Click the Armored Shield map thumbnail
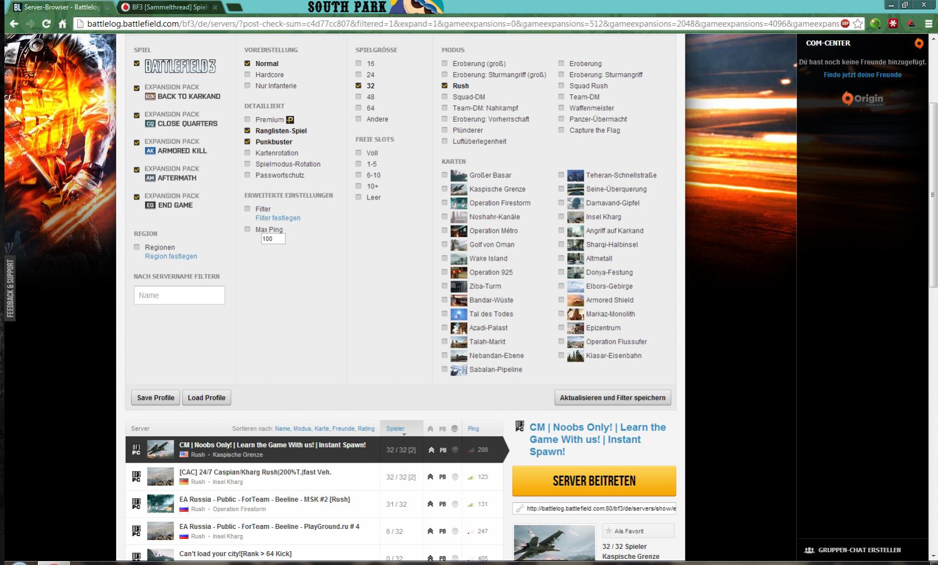 point(575,300)
